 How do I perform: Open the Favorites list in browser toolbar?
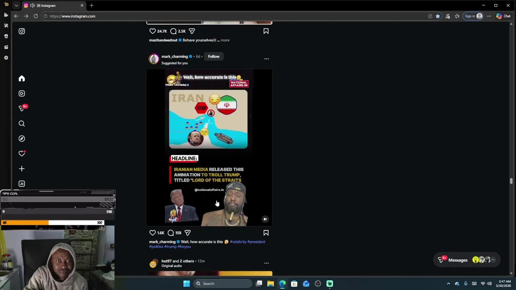point(457,16)
